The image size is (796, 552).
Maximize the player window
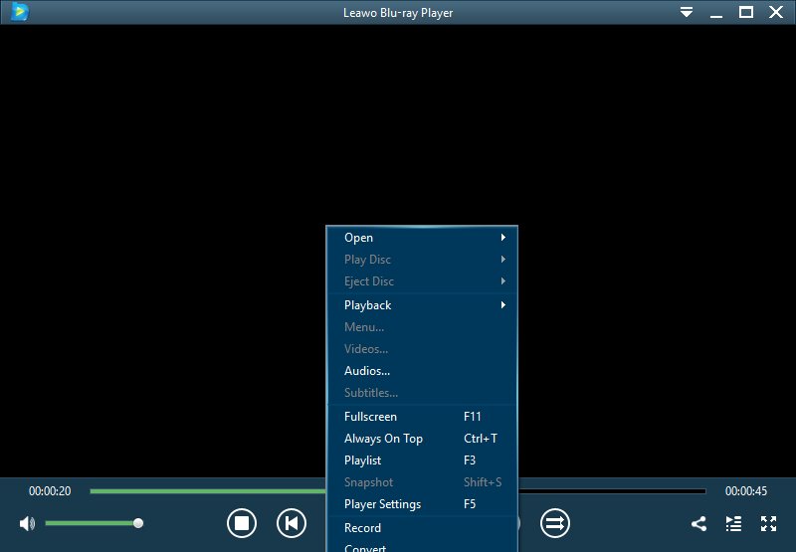[745, 12]
